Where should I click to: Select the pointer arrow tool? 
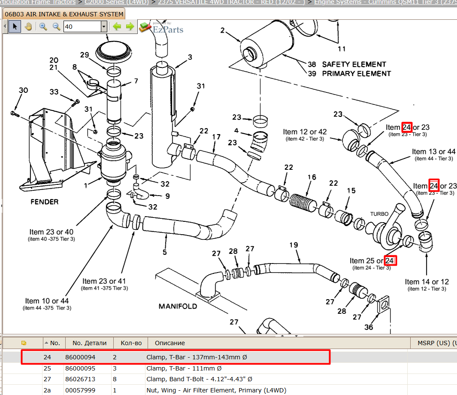[15, 27]
